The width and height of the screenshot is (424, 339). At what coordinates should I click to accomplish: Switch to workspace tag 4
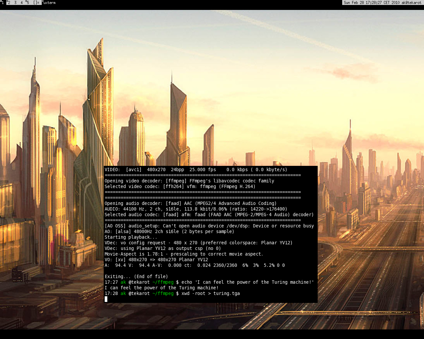coord(22,2)
